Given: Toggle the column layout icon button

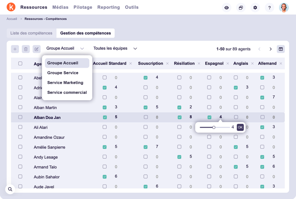Looking at the screenshot, I should pos(281,49).
